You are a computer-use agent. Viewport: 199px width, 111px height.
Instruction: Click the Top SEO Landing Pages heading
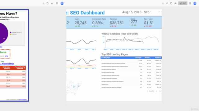click(115, 54)
